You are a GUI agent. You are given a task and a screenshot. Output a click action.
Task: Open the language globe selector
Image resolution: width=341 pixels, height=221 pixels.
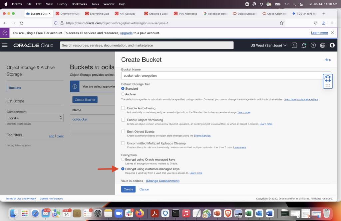point(322,45)
